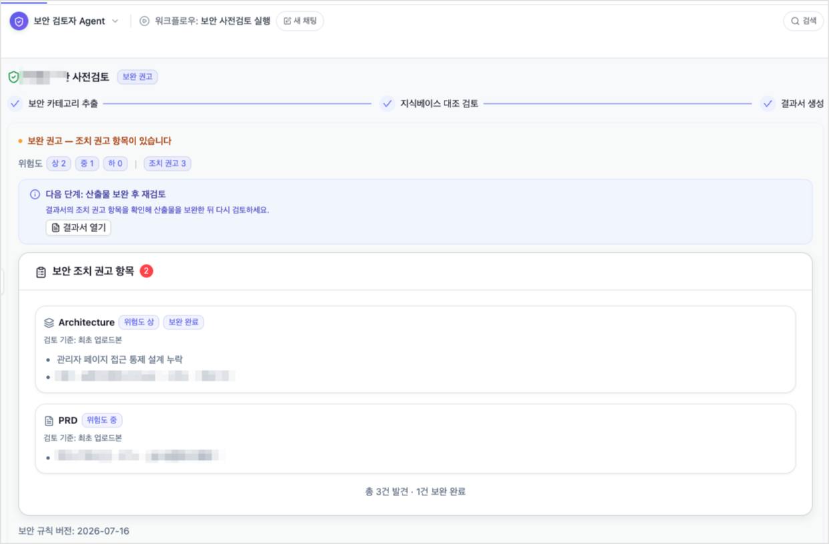Click the document icon on PRD card
The height and width of the screenshot is (544, 829).
(49, 421)
